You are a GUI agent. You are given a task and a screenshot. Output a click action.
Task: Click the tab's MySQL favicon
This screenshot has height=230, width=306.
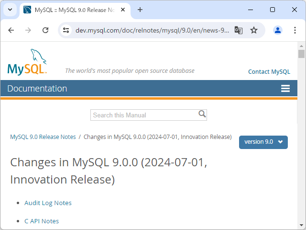27,10
